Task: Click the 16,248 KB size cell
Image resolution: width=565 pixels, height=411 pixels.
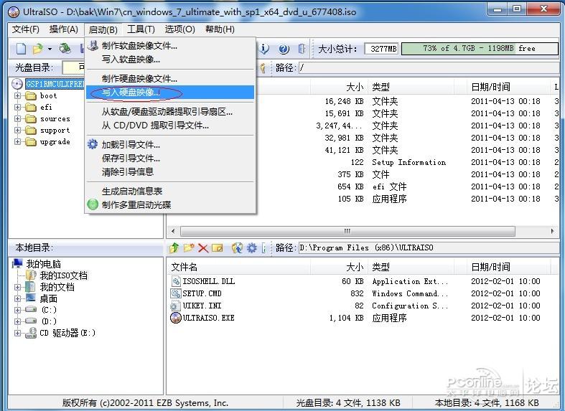Action: 344,101
